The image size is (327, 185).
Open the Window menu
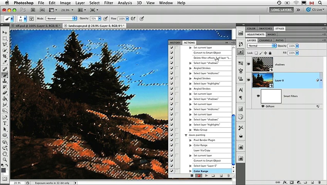point(166,3)
